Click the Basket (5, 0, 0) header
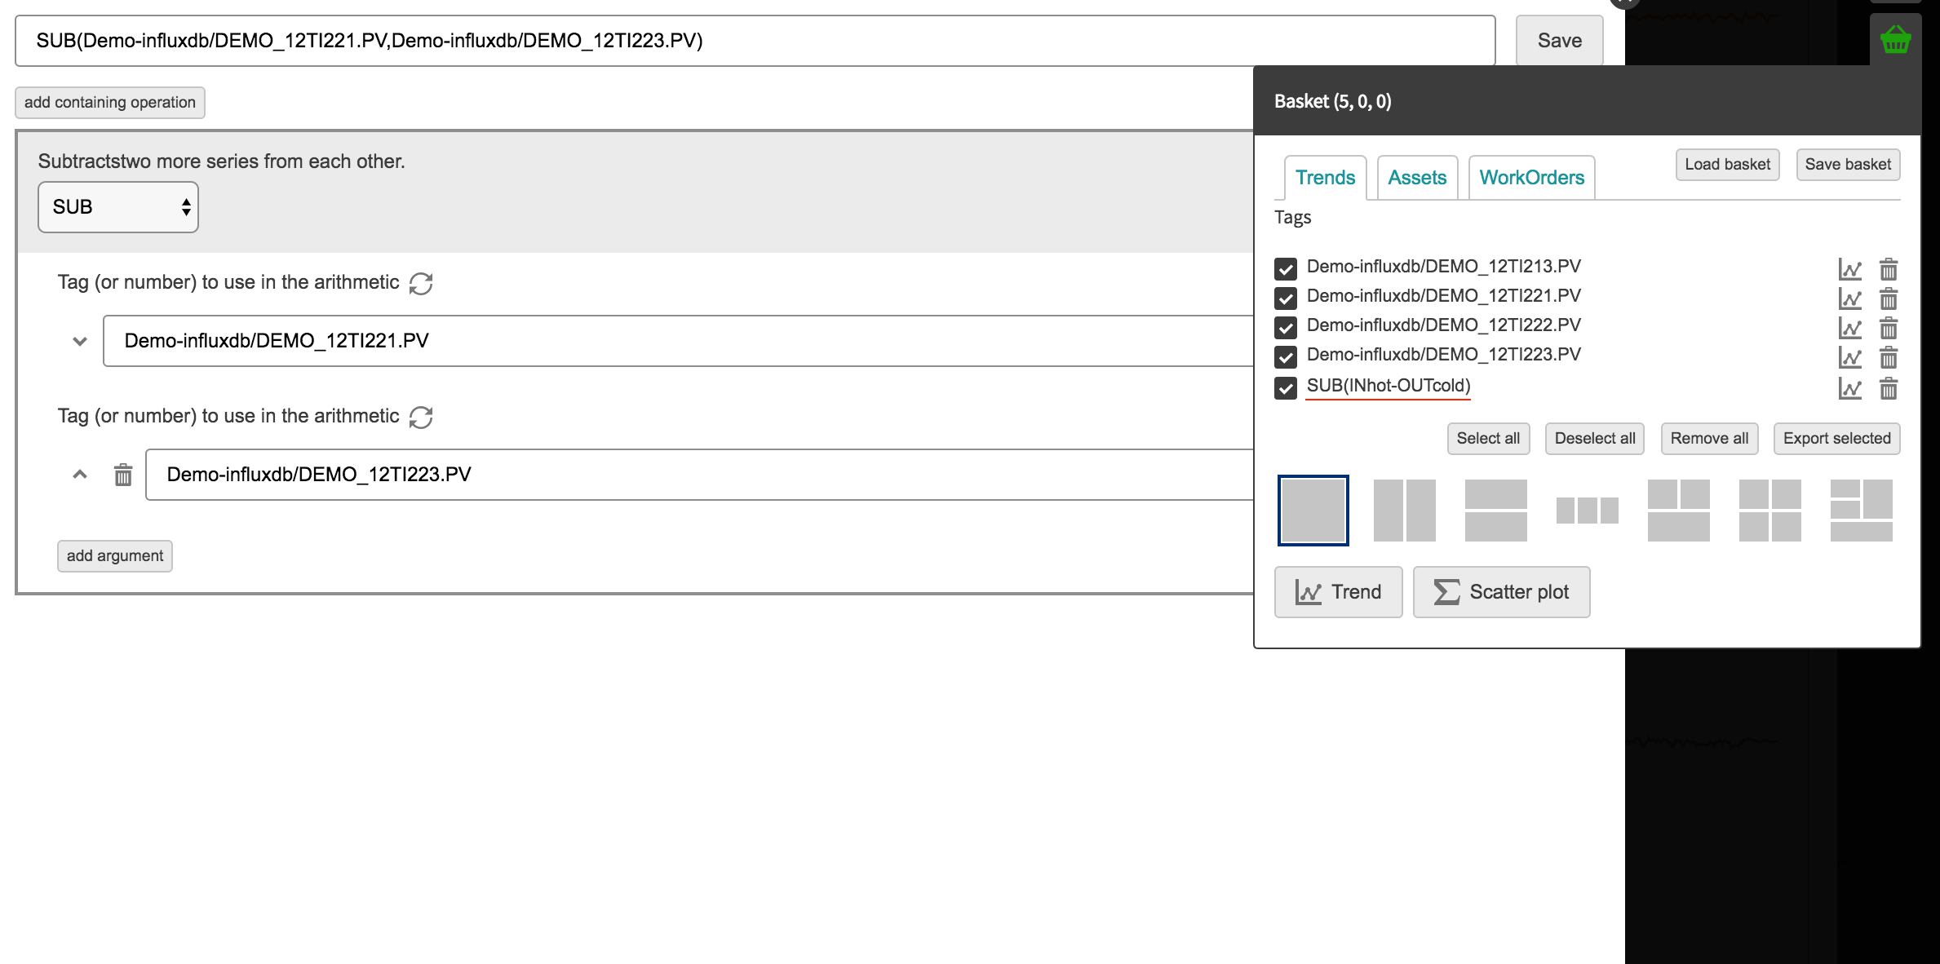Screen dimensions: 1940x964 1333,101
